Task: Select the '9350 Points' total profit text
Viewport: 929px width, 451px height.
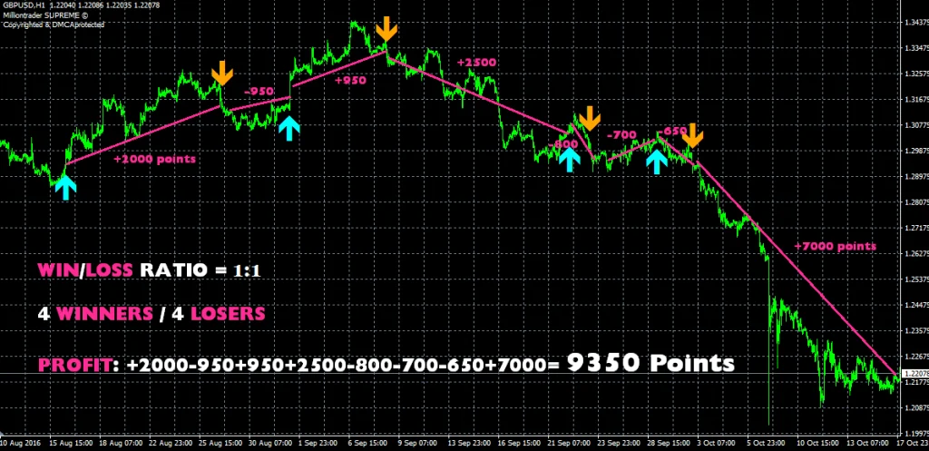Action: (x=650, y=364)
